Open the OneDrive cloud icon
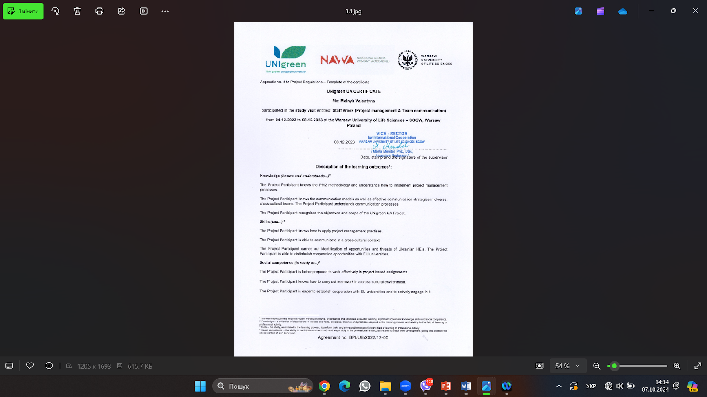This screenshot has width=707, height=397. pos(623,11)
